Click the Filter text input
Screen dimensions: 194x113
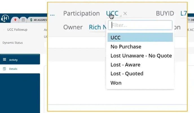[140, 25]
